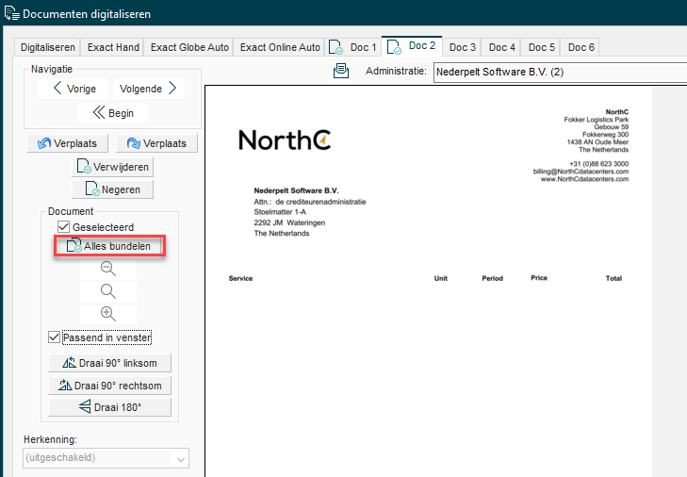Click the Documenten digitaliseren title bar icon
This screenshot has width=687, height=477.
pos(12,13)
